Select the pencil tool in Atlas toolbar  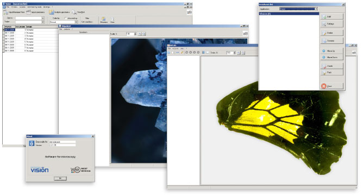(182, 53)
